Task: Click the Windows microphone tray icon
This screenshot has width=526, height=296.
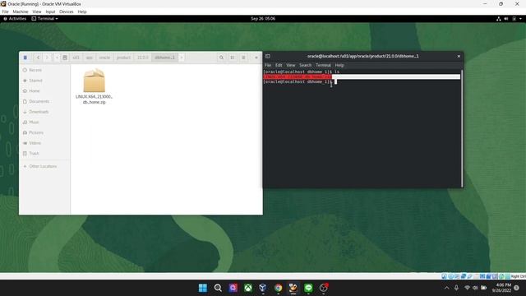Action: click(x=457, y=288)
